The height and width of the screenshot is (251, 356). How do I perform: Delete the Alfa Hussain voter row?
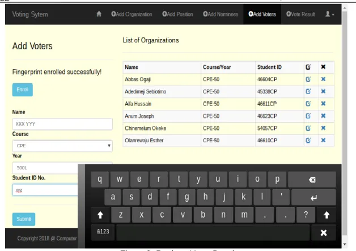pos(323,104)
